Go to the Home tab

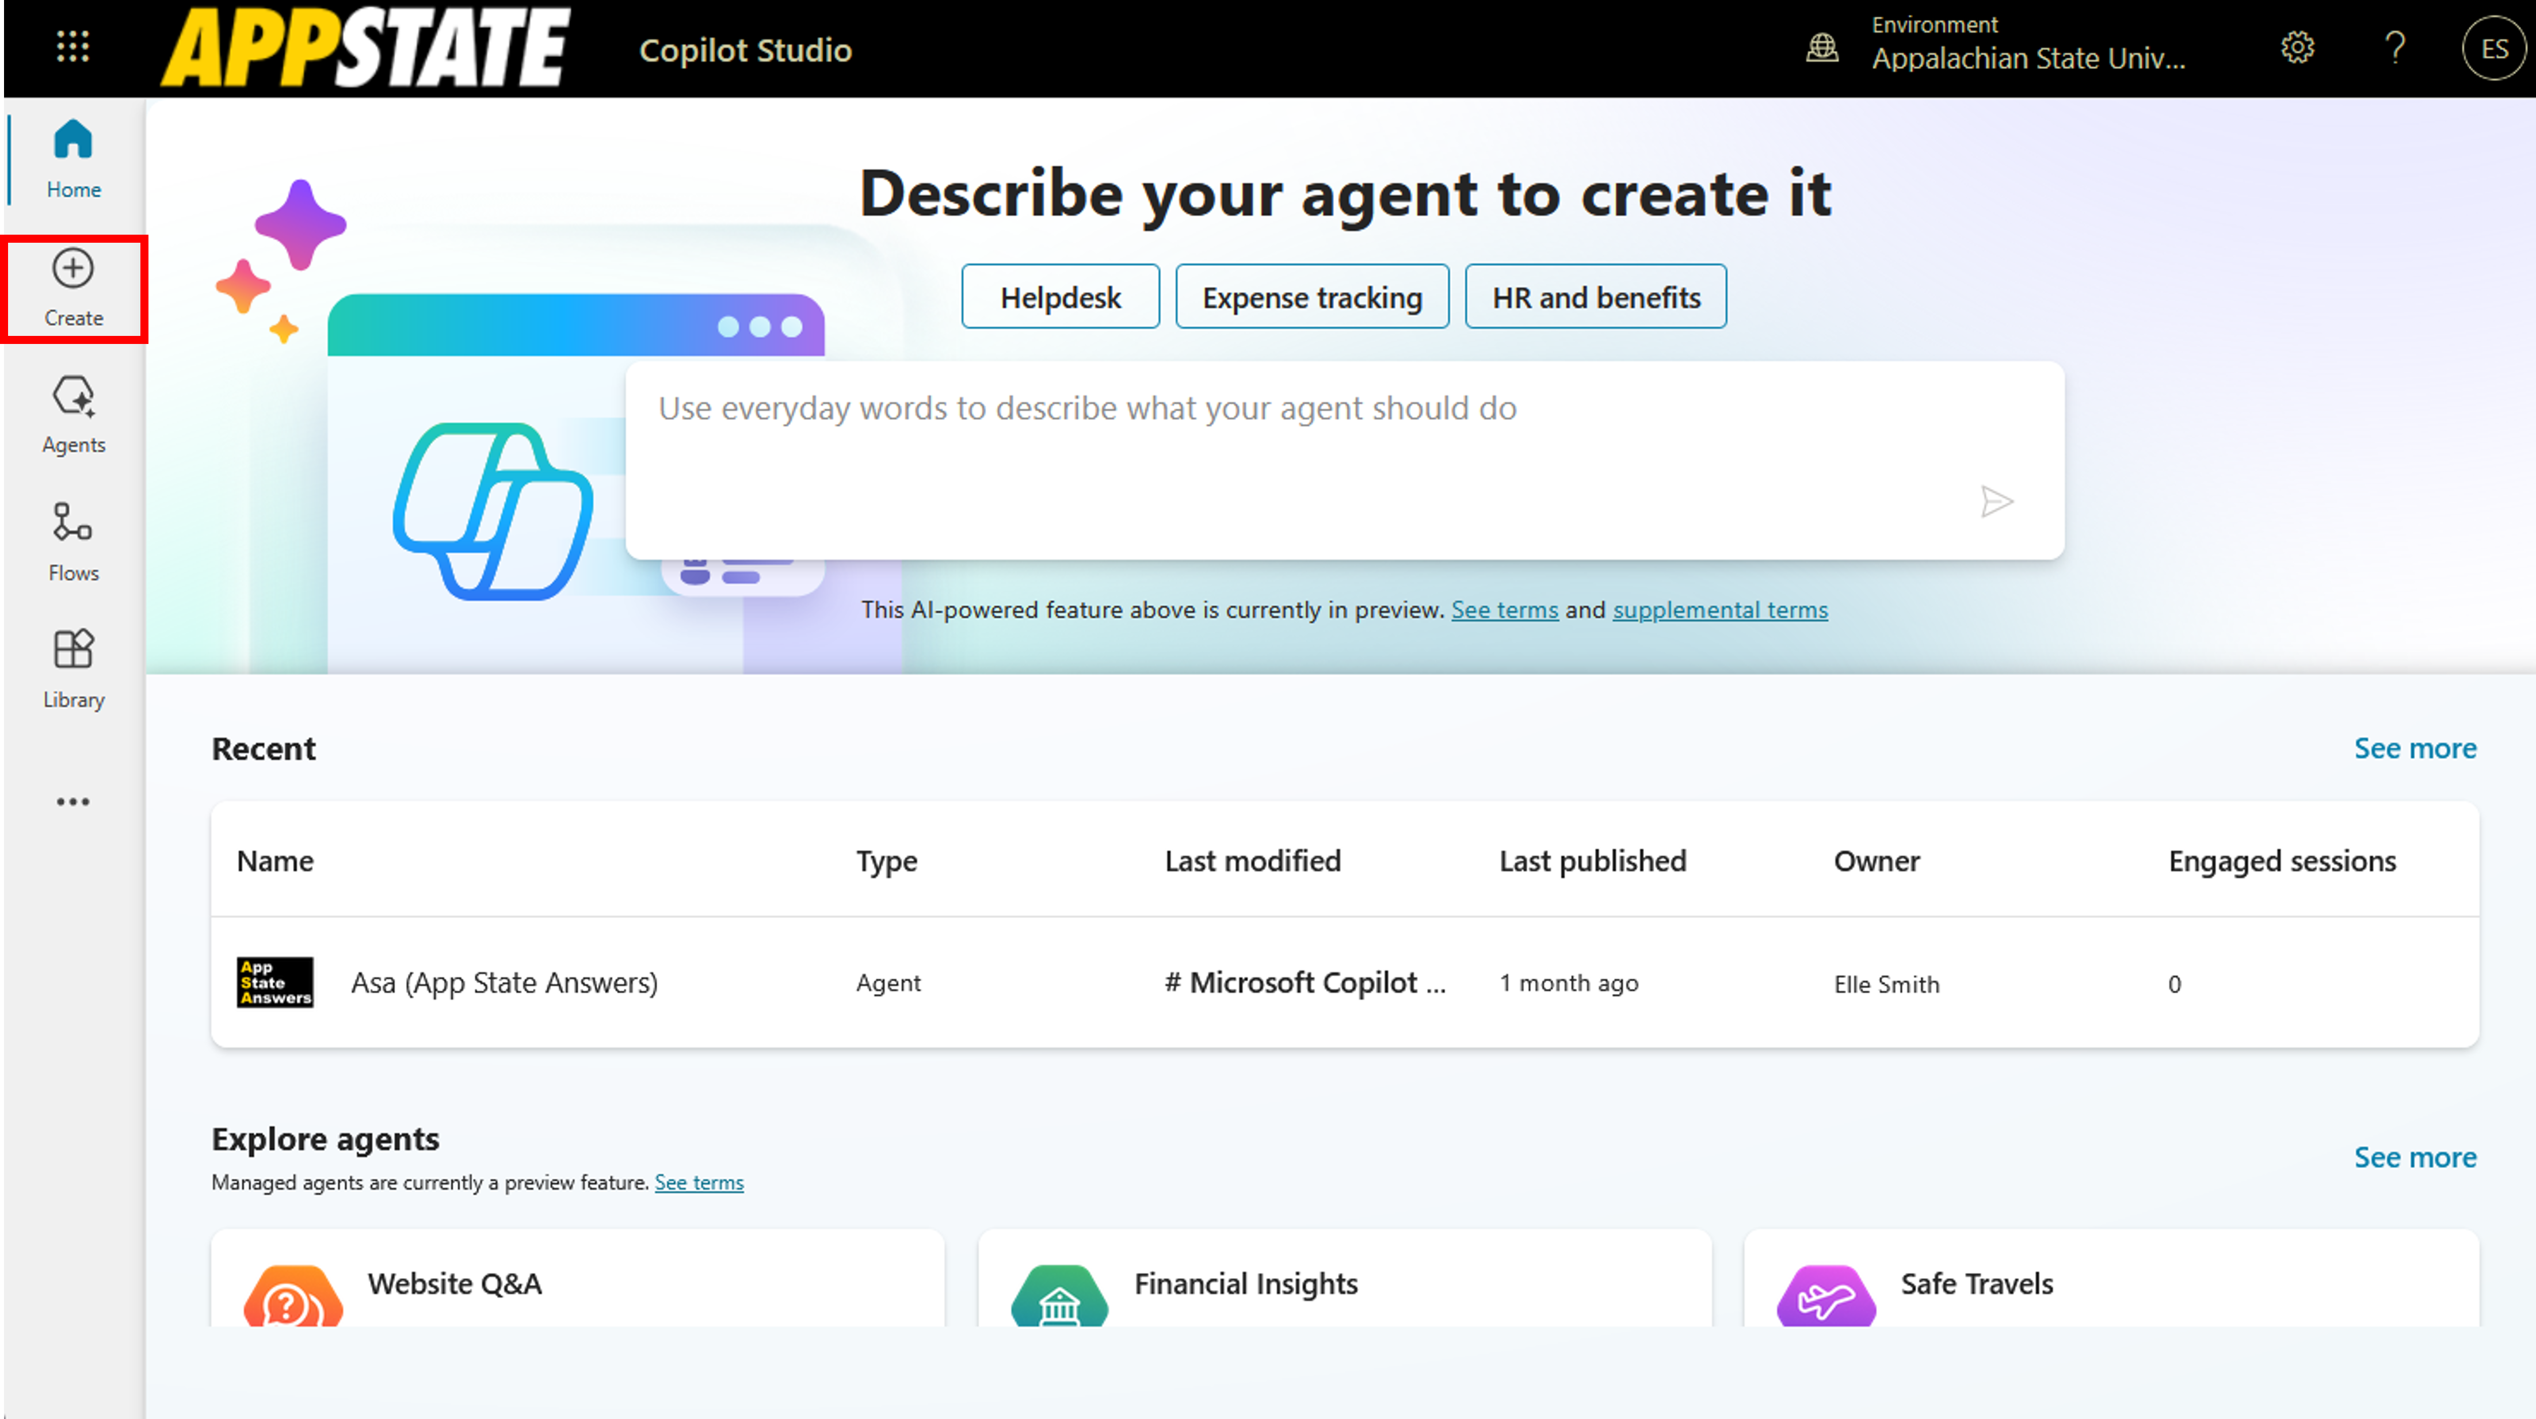(x=73, y=158)
